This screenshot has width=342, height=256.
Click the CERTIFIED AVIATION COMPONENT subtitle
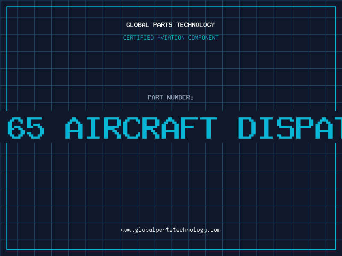(171, 38)
